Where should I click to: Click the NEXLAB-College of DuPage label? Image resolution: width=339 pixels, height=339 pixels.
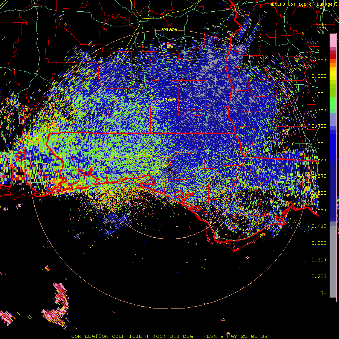304,4
